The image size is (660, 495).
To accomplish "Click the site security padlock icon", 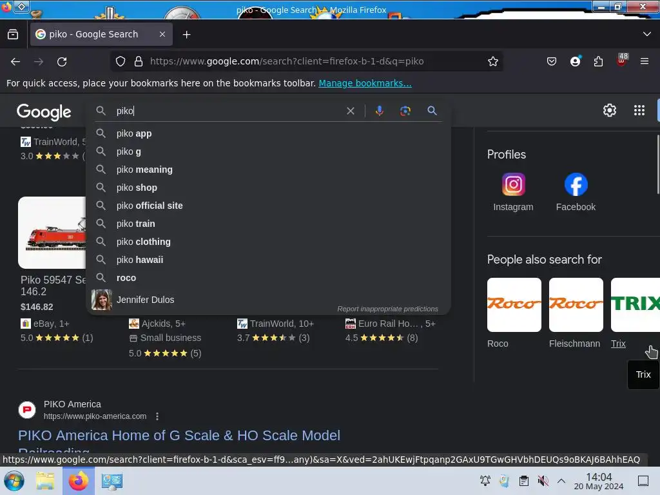I will point(139,61).
